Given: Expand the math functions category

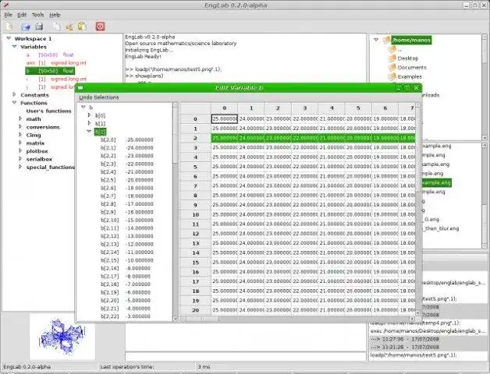Looking at the screenshot, I should pos(20,118).
